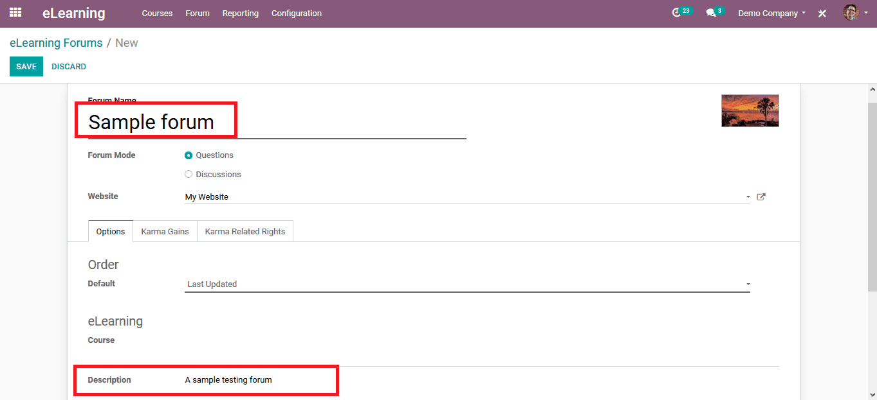Open the Reporting menu

pos(241,13)
